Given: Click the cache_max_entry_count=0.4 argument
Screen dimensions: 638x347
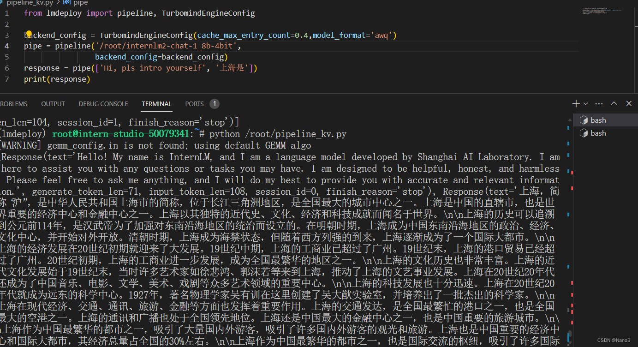Looking at the screenshot, I should (254, 35).
